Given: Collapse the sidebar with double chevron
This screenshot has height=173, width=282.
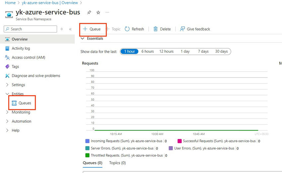Looking at the screenshot, I should (70, 29).
